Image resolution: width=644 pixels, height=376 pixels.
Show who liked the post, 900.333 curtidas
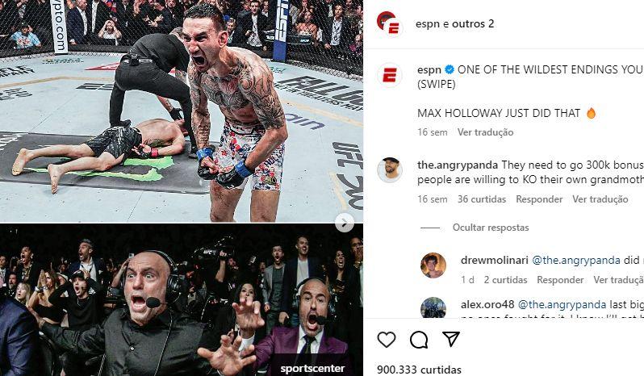[x=419, y=370]
